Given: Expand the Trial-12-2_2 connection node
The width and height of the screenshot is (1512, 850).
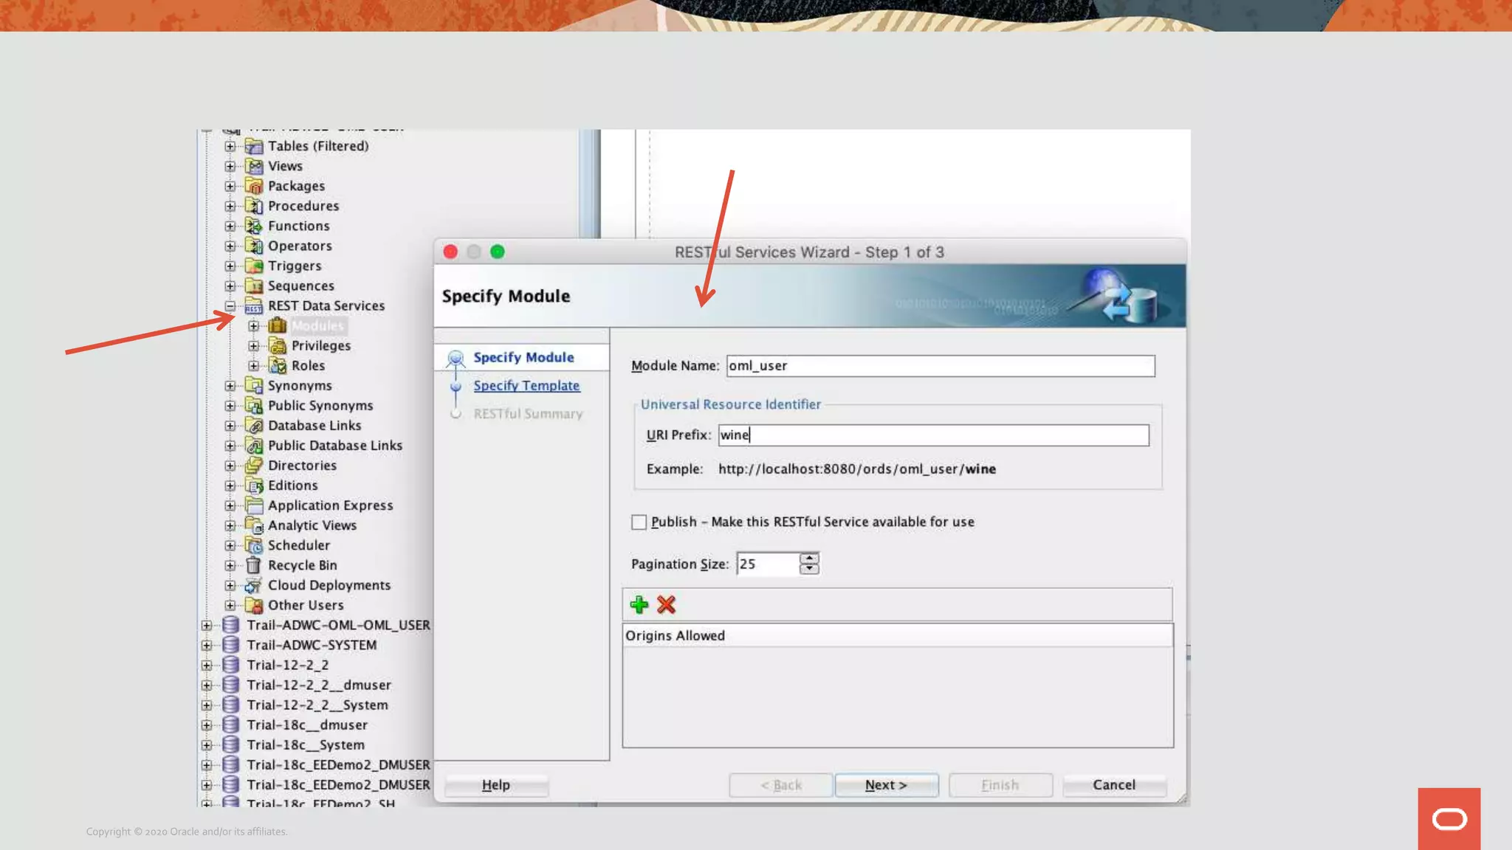Looking at the screenshot, I should 207,665.
